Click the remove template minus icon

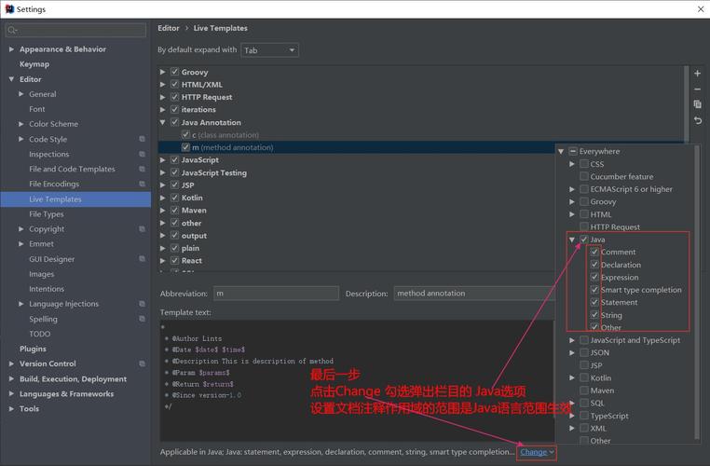[697, 89]
